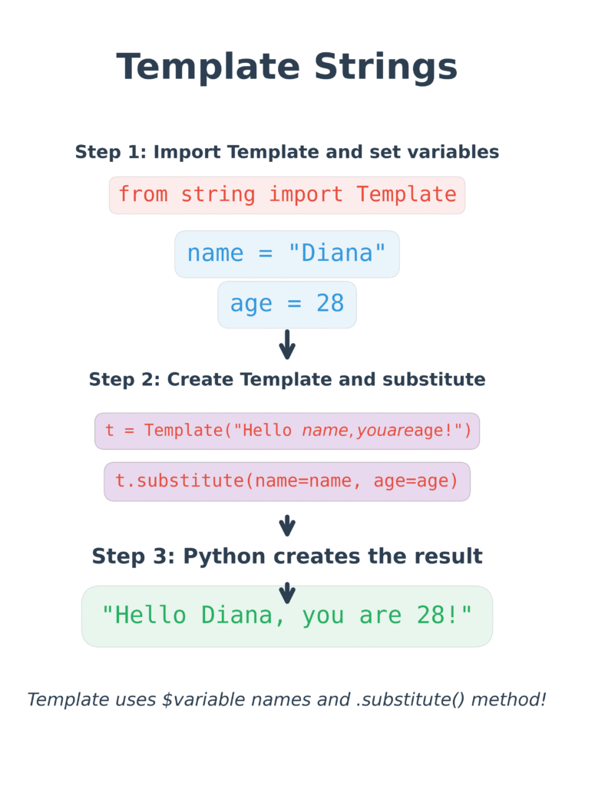Click the italic footer note about .substitute()
Image resolution: width=595 pixels, height=786 pixels.
coord(286,699)
